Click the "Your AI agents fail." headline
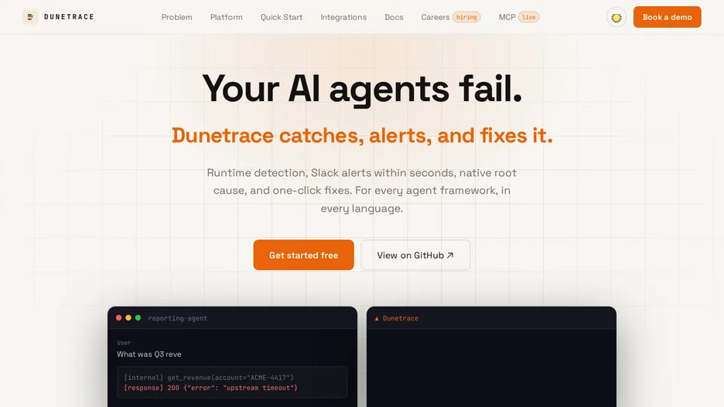Image resolution: width=724 pixels, height=407 pixels. click(362, 89)
